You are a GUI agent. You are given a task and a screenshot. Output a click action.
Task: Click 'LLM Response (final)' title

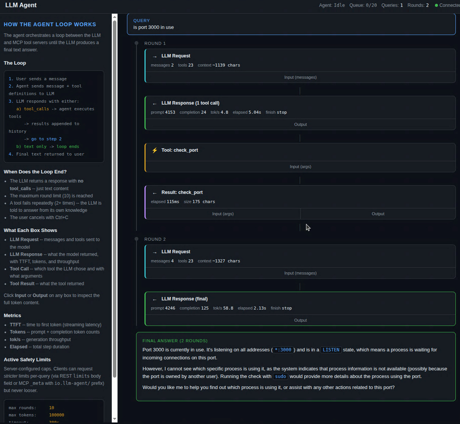point(184,299)
